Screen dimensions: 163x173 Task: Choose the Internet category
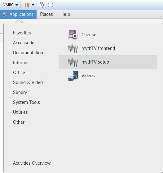click(x=21, y=63)
